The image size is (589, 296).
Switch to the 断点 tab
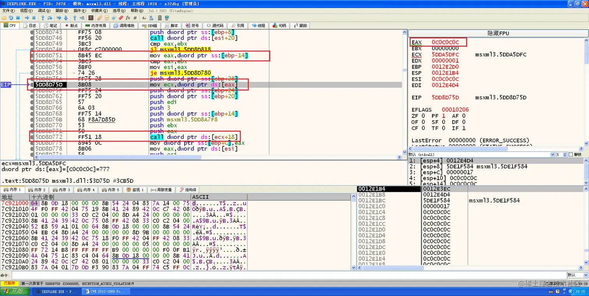pos(71,26)
